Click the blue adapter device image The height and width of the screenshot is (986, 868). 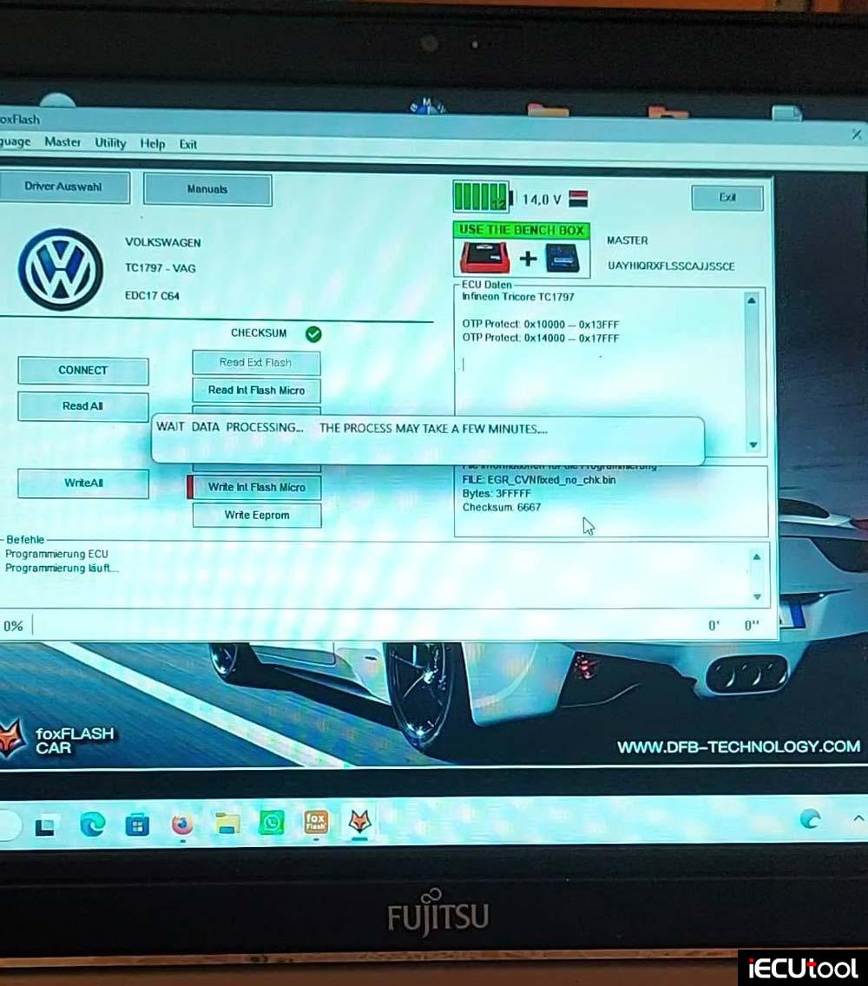point(562,259)
